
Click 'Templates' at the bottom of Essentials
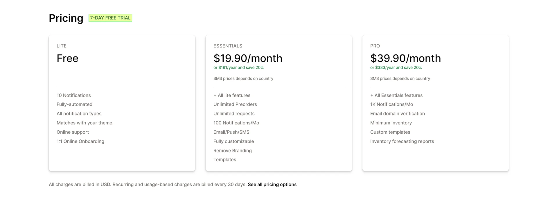(x=225, y=160)
